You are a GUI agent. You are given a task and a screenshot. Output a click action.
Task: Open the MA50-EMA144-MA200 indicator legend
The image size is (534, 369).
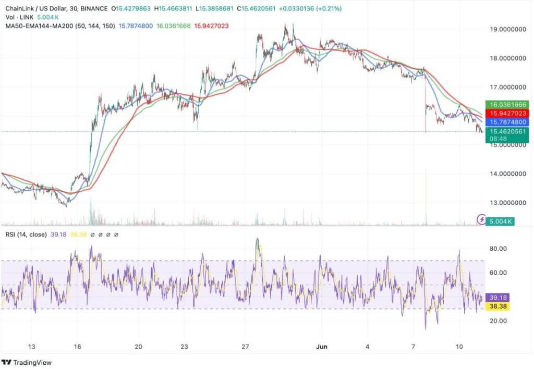[x=60, y=26]
